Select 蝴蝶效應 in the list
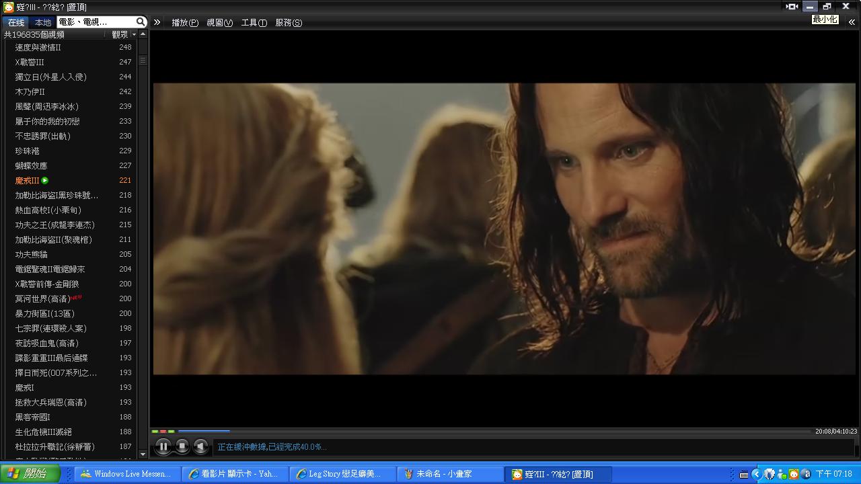861x484 pixels. point(32,166)
